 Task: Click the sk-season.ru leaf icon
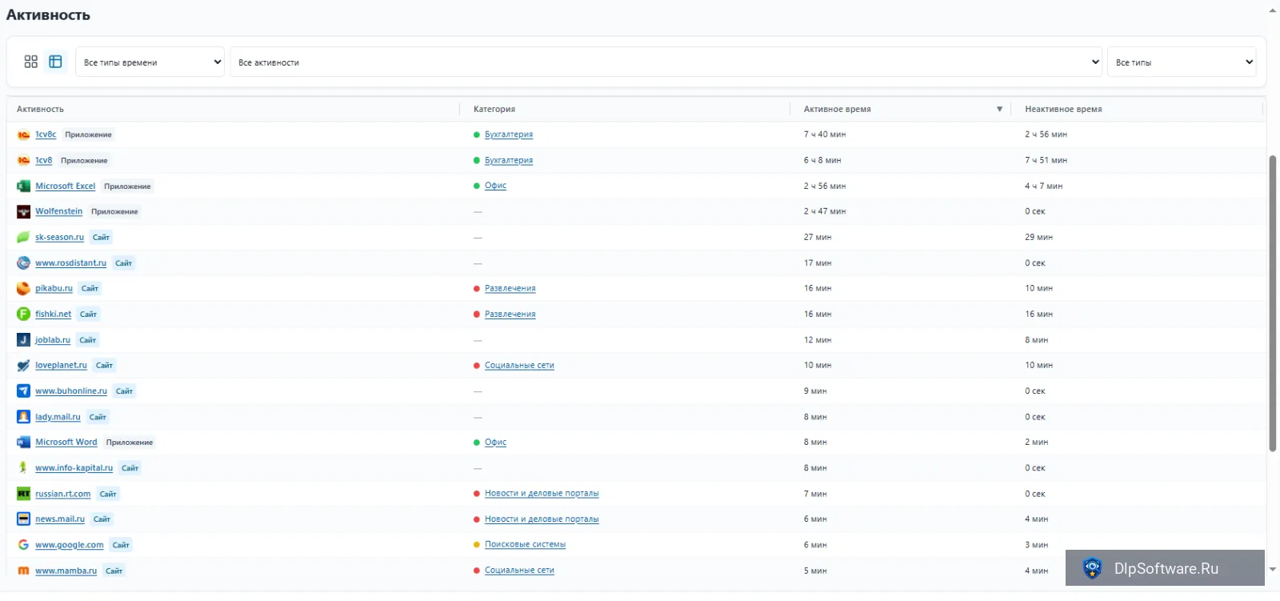23,237
